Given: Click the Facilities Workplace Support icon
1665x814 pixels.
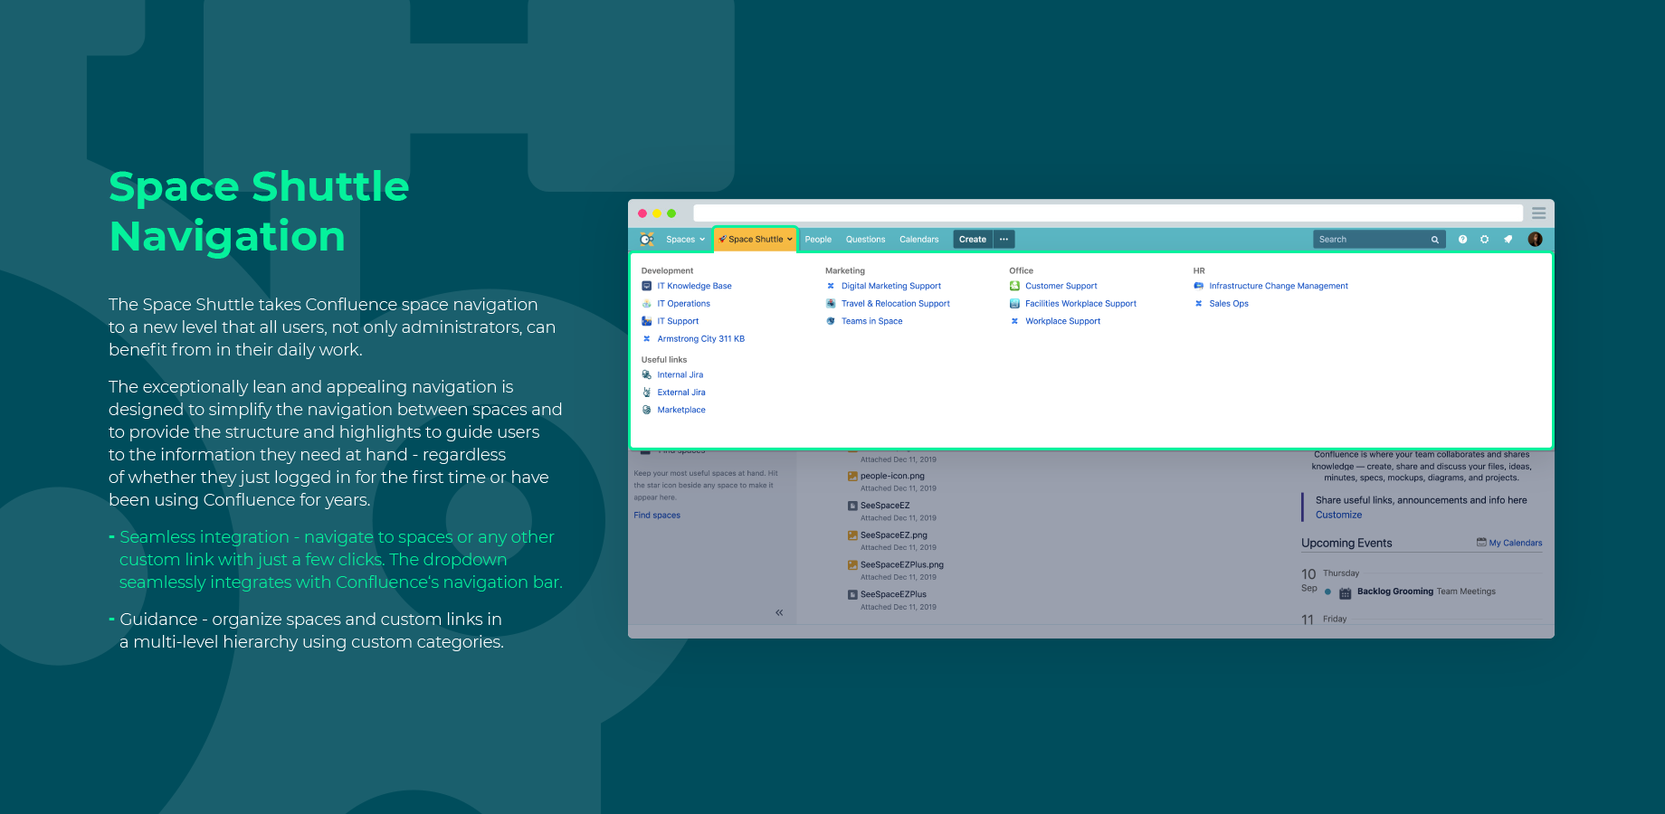Looking at the screenshot, I should pyautogui.click(x=1014, y=304).
